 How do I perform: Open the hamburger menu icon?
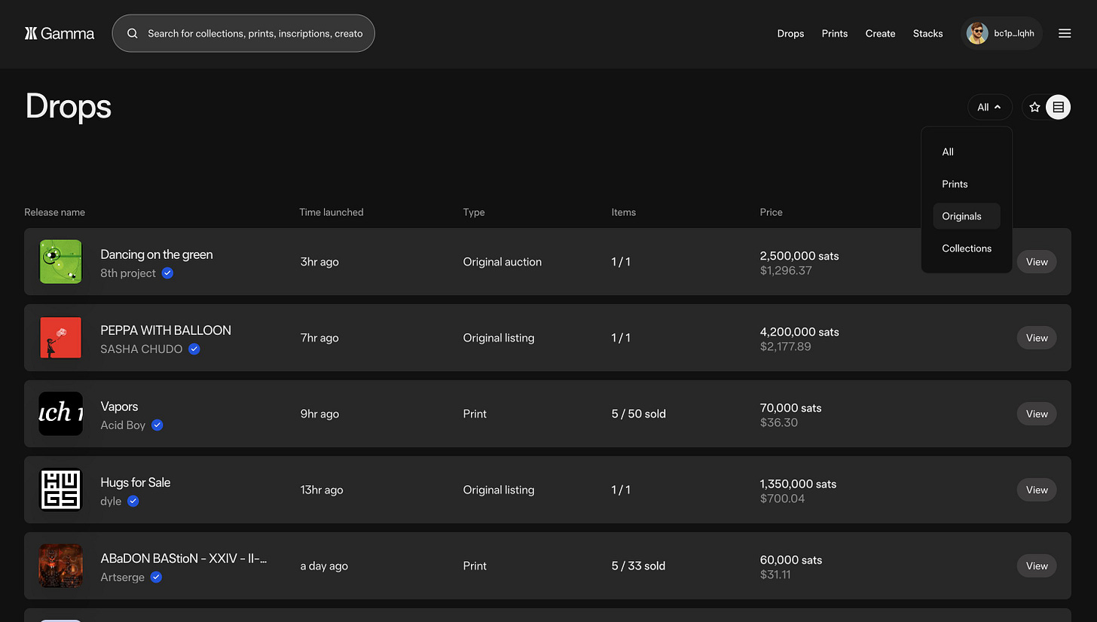[x=1065, y=33]
